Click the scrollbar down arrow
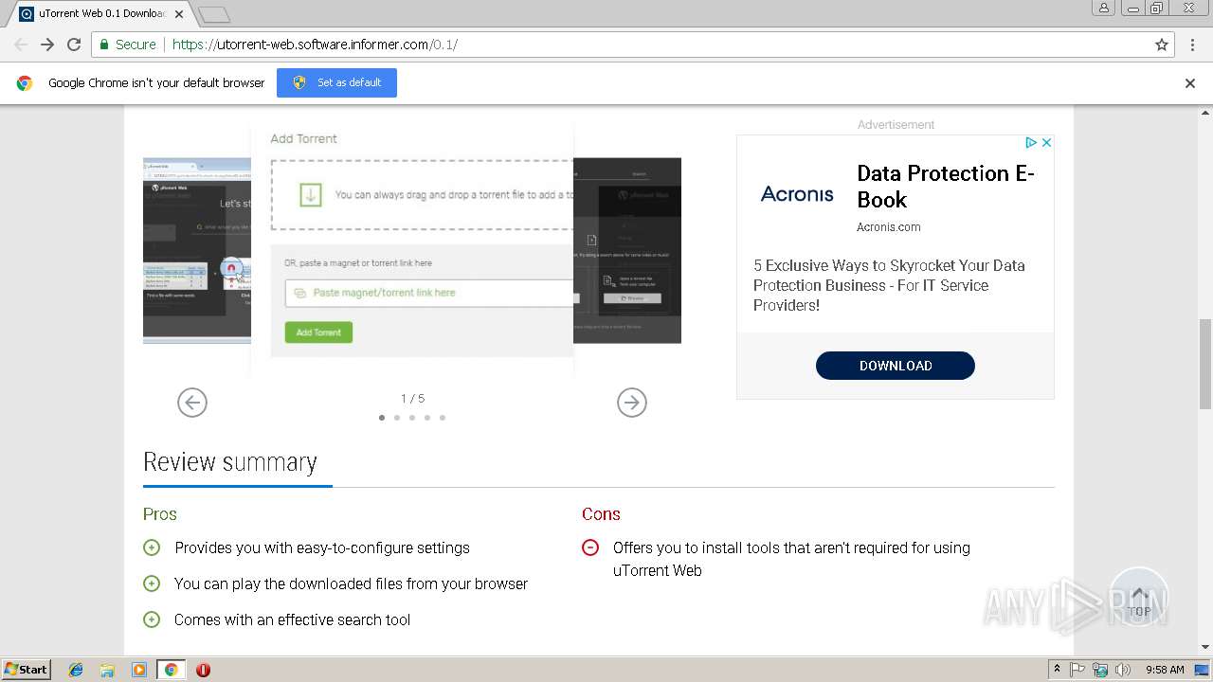This screenshot has height=682, width=1213. pos(1205,648)
